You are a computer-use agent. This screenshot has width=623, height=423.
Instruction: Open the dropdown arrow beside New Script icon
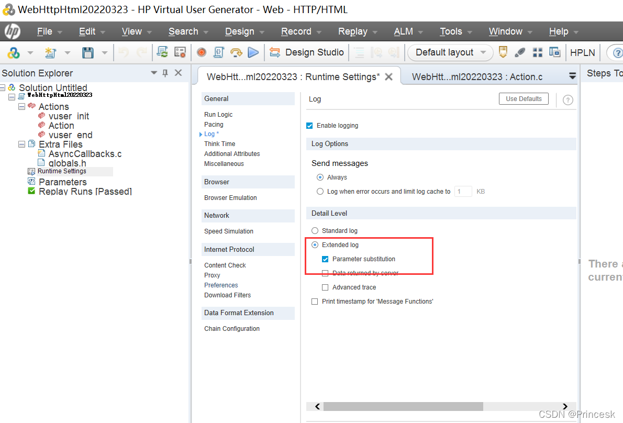(67, 52)
